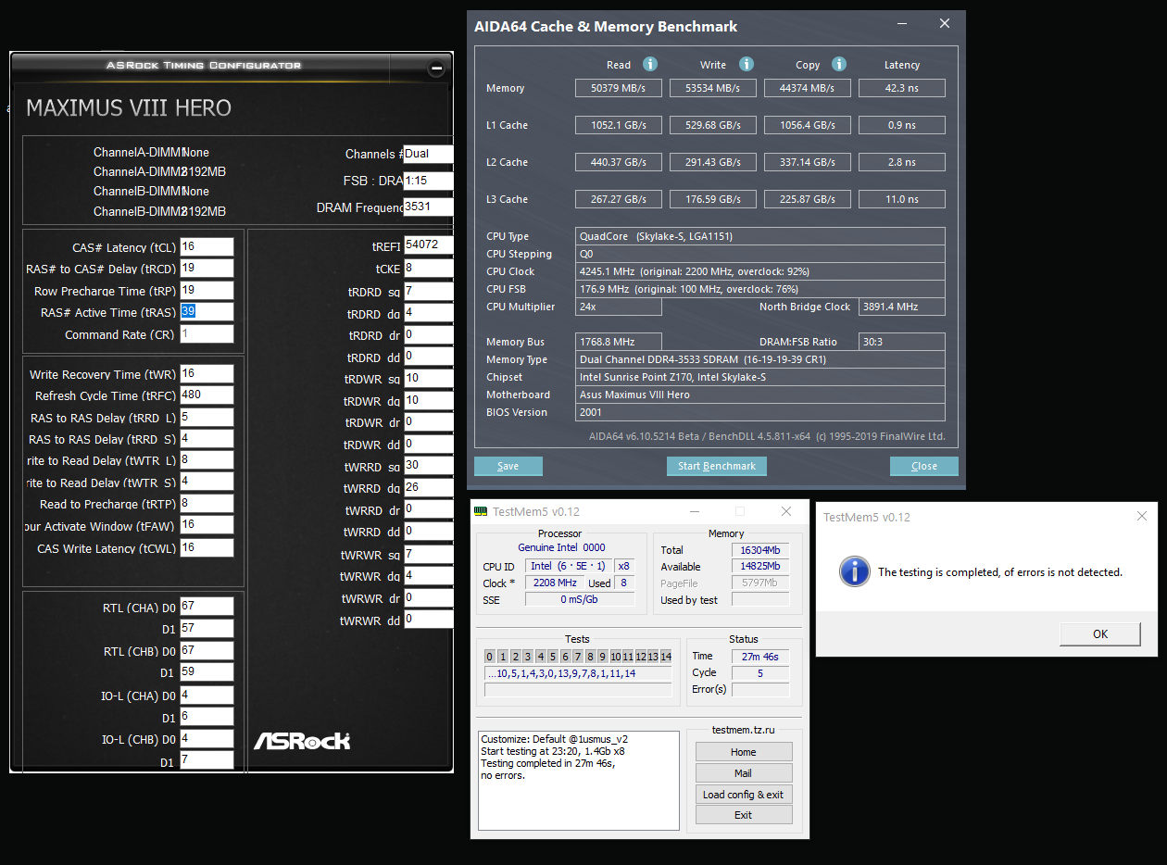Click the Memory Write value 53534 MB/s
Image resolution: width=1167 pixels, height=865 pixels.
point(713,88)
